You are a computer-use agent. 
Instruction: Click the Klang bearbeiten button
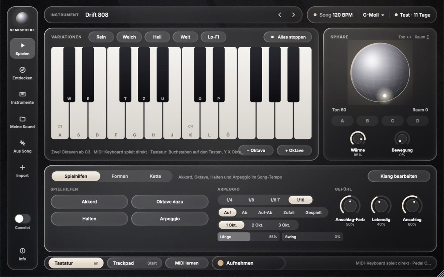tap(399, 176)
